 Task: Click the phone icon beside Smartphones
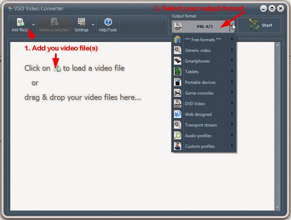(x=178, y=61)
